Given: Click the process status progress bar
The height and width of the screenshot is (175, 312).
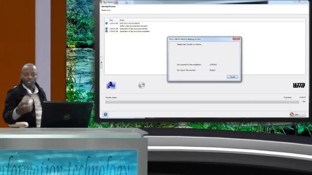Looking at the screenshot, I should click(x=202, y=102).
